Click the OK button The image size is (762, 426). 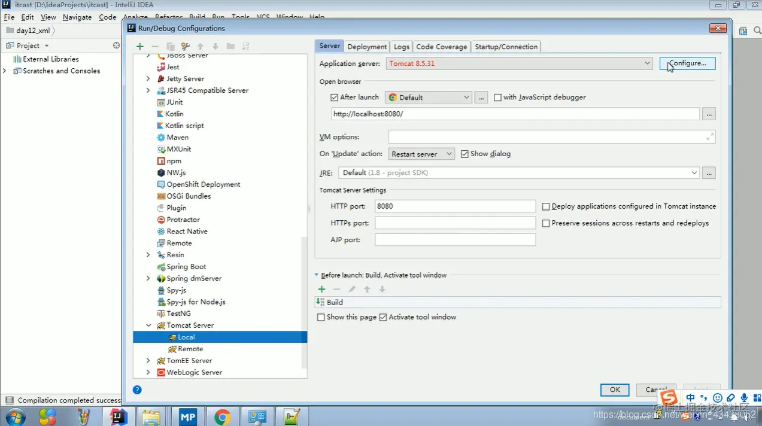point(615,390)
